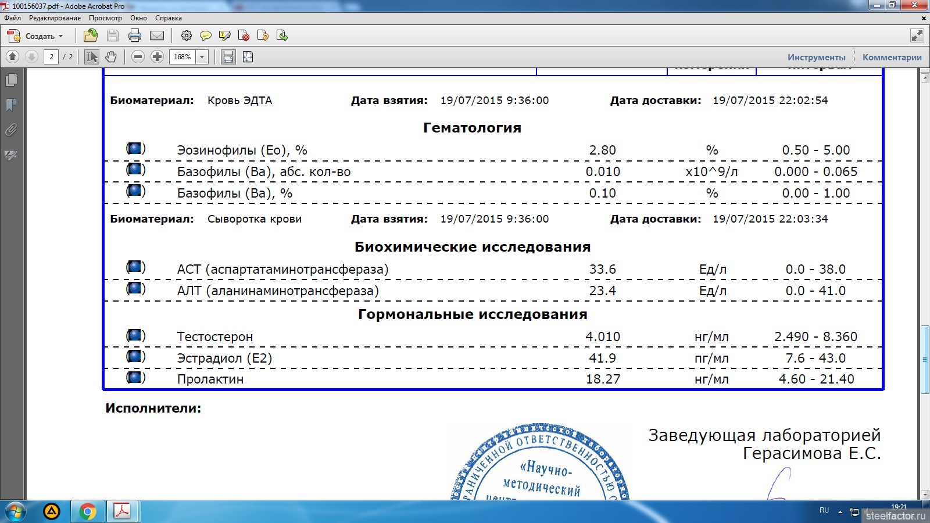This screenshot has height=523, width=930.
Task: Open the gear settings toolbar icon
Action: coord(187,35)
